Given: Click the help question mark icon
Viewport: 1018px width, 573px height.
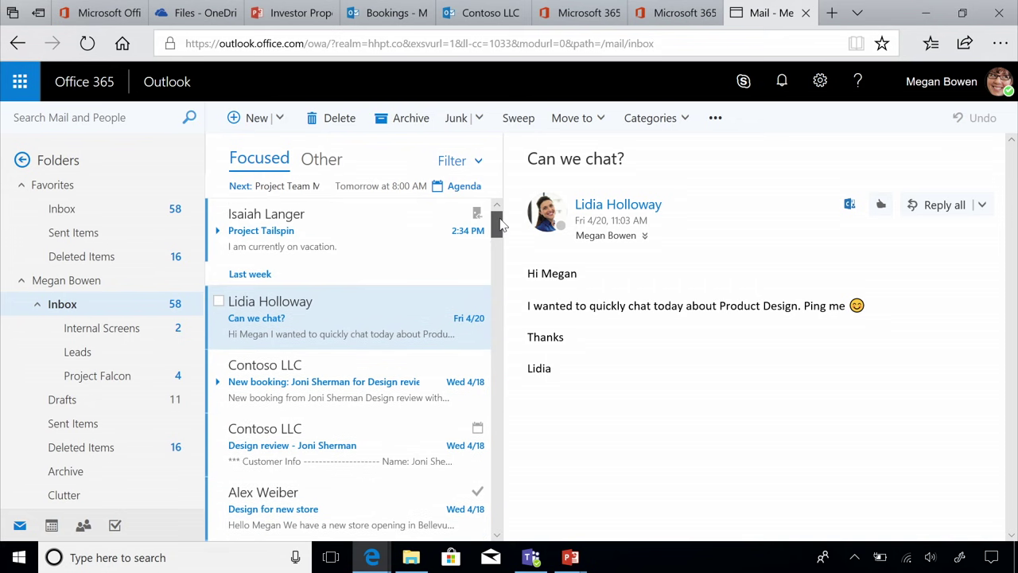Looking at the screenshot, I should [857, 81].
